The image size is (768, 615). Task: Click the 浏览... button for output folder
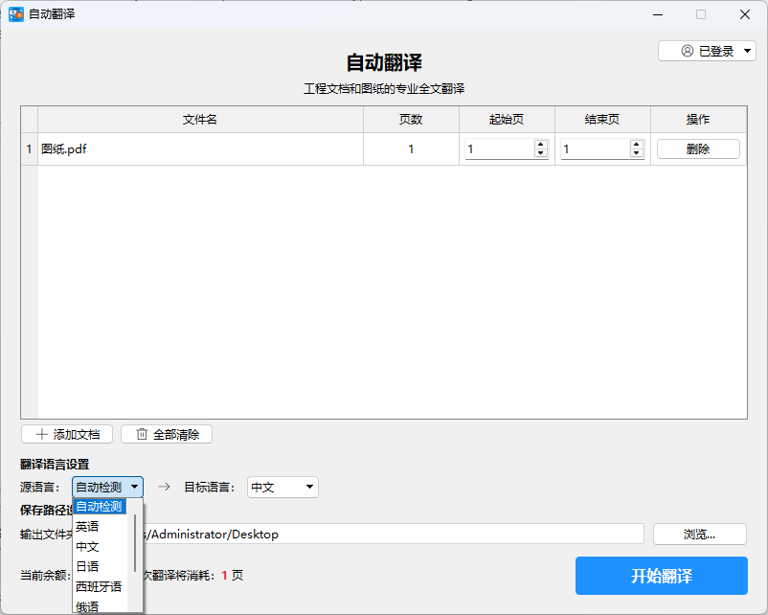699,534
